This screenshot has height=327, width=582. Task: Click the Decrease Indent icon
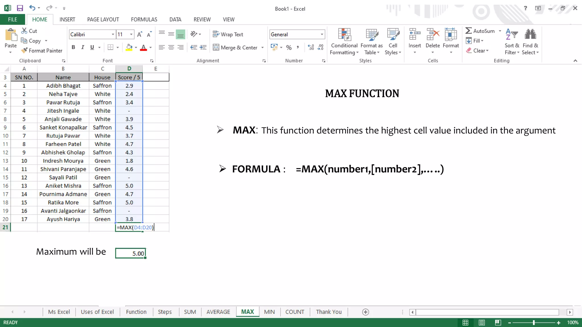(x=194, y=47)
